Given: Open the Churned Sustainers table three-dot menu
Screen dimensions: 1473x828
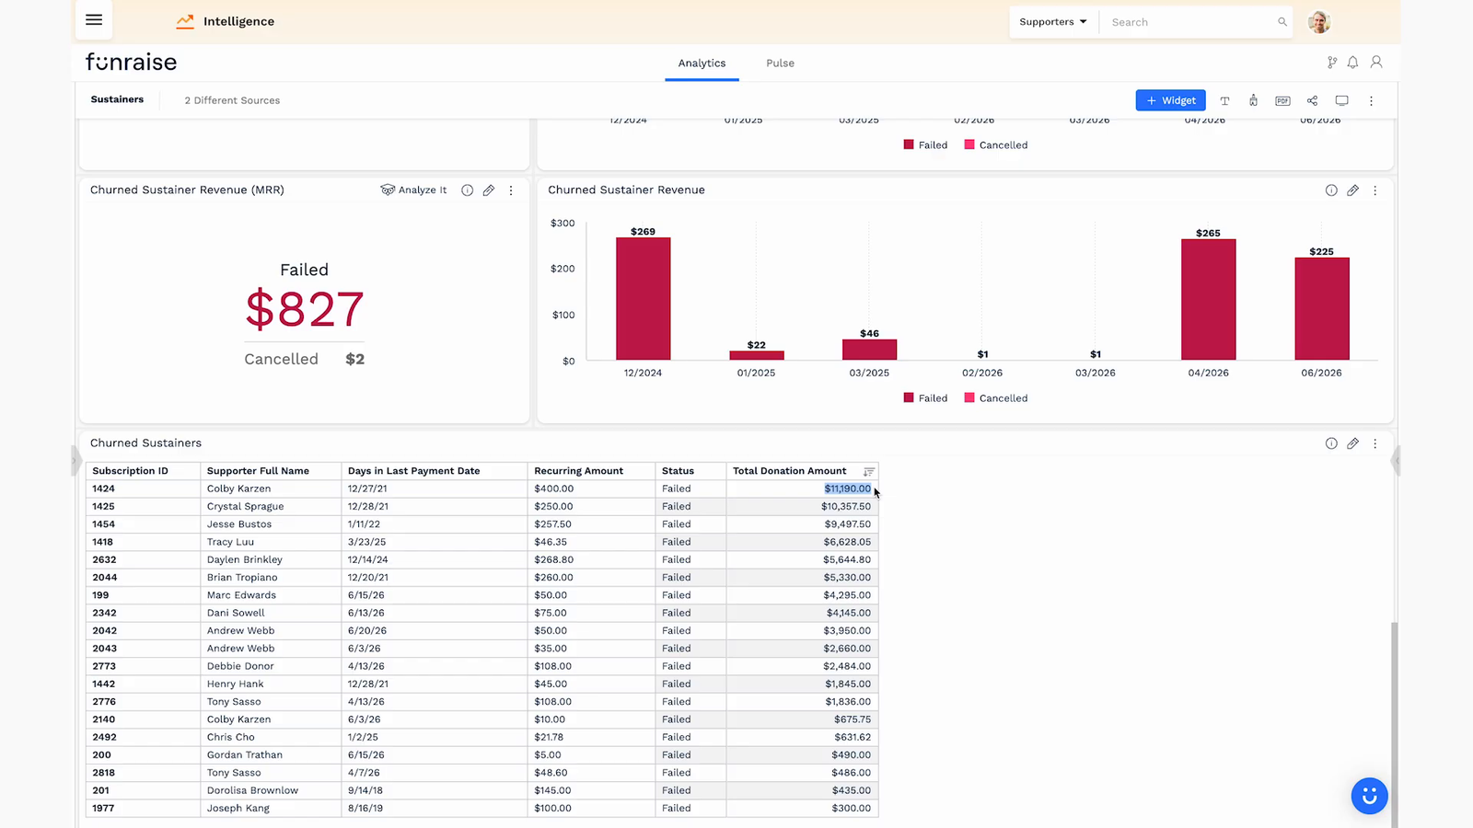Looking at the screenshot, I should pyautogui.click(x=1375, y=443).
